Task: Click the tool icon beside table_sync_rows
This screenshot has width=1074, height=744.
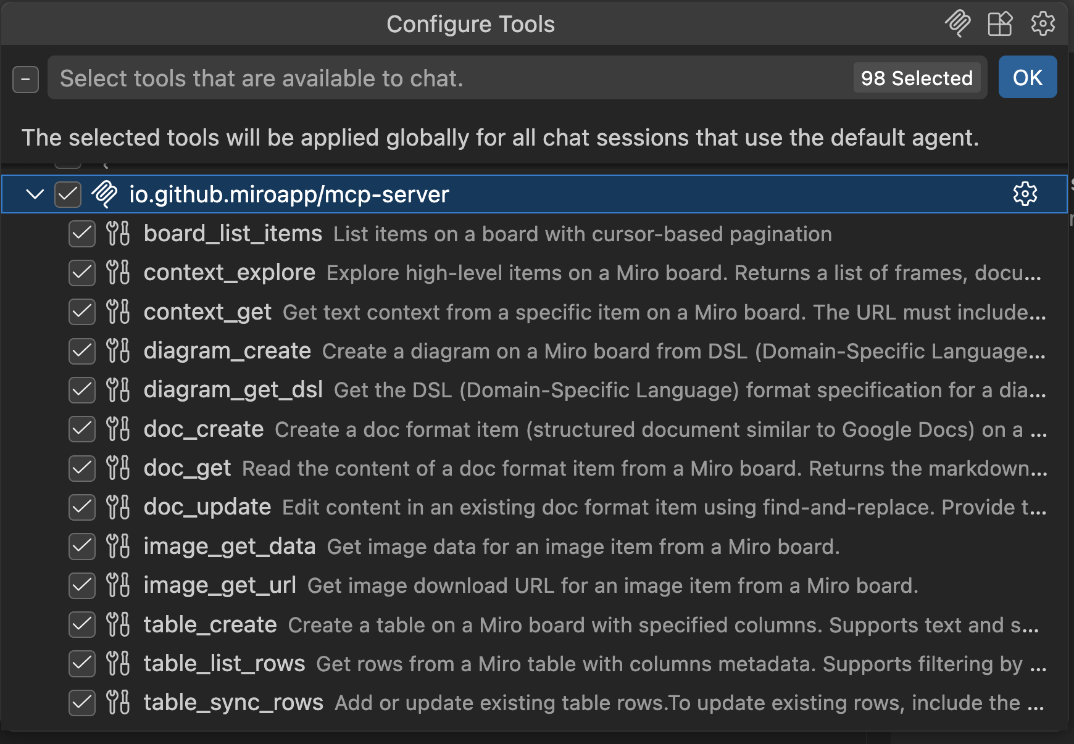Action: [x=118, y=702]
